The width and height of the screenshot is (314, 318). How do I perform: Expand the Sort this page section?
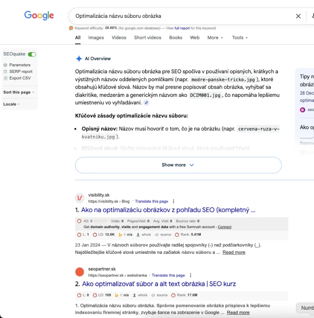click(x=19, y=92)
